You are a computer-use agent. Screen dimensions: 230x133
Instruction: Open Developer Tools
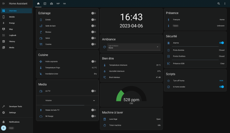pos(16,107)
